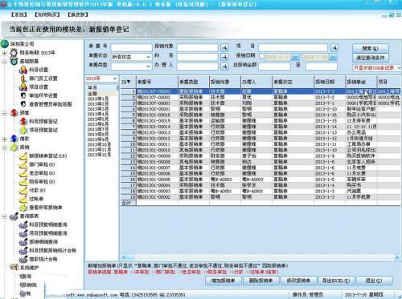Open the 单据类型 dropdown
The width and height of the screenshot is (402, 299).
(148, 67)
